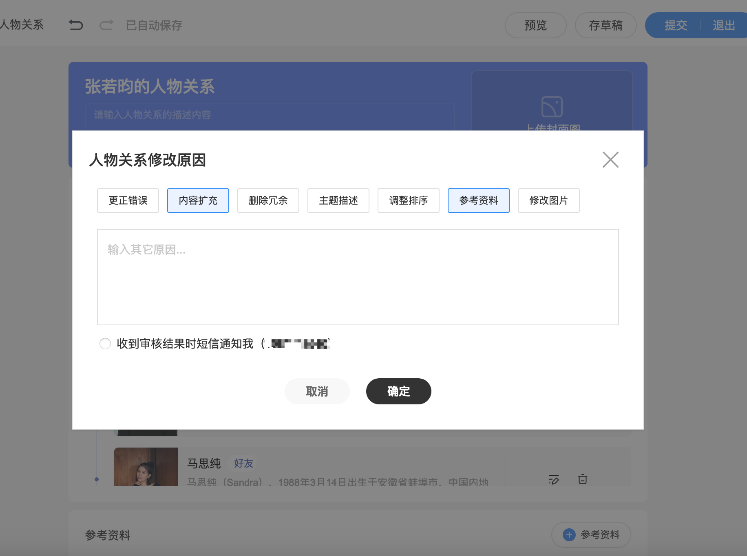Click the 人物关系 page title text
Screen dimensions: 747x556
click(x=22, y=24)
